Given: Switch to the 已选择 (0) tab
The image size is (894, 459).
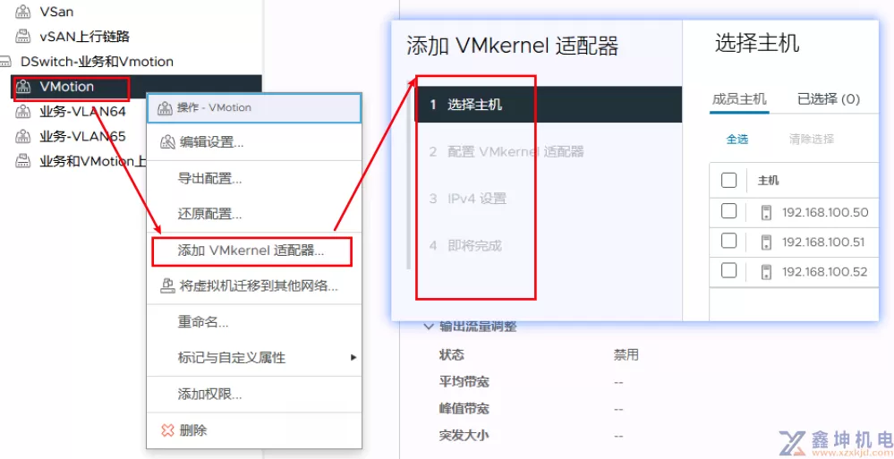Looking at the screenshot, I should pos(828,99).
